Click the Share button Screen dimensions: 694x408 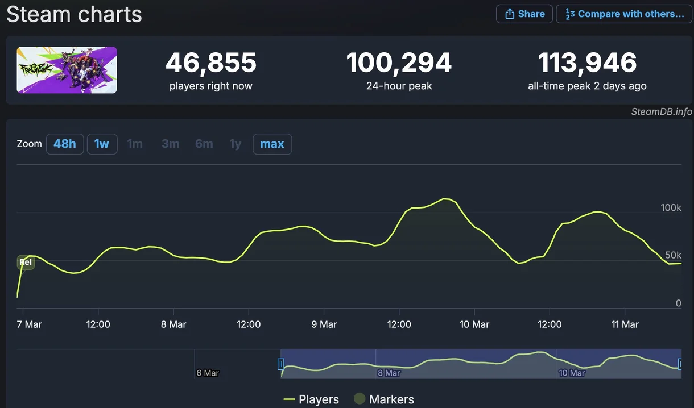coord(524,14)
